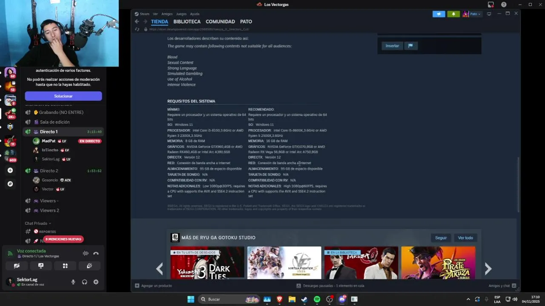This screenshot has width=545, height=306.
Task: Open Brave browser from taskbar
Action: pos(279,299)
